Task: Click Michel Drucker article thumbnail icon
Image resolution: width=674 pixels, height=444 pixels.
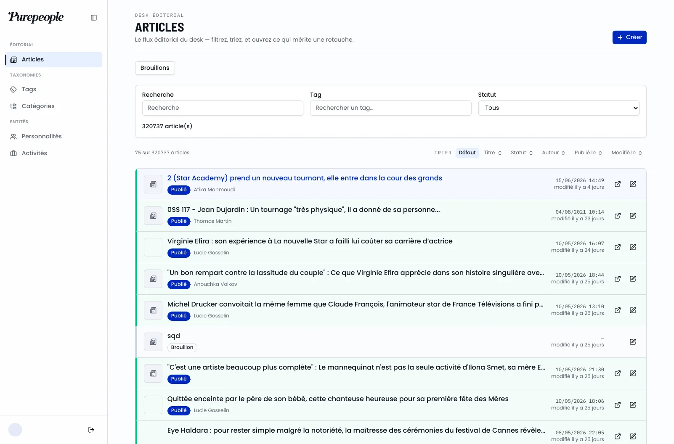Action: [153, 310]
